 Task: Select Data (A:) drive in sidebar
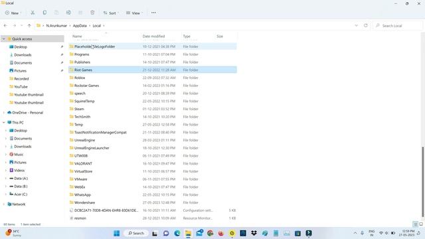point(21,179)
